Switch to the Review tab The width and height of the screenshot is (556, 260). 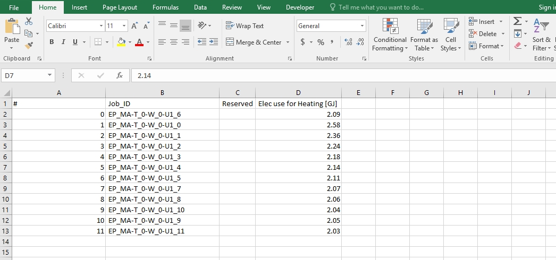coord(232,7)
